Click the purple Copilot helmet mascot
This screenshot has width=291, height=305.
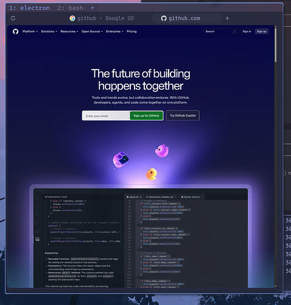[121, 159]
